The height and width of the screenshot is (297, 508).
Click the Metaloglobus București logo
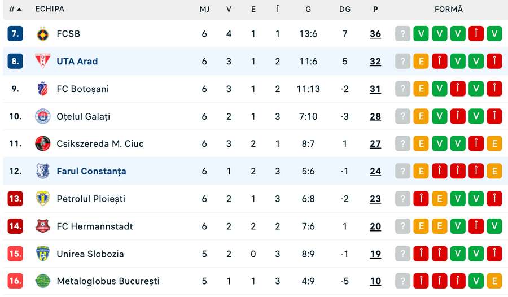pyautogui.click(x=42, y=281)
